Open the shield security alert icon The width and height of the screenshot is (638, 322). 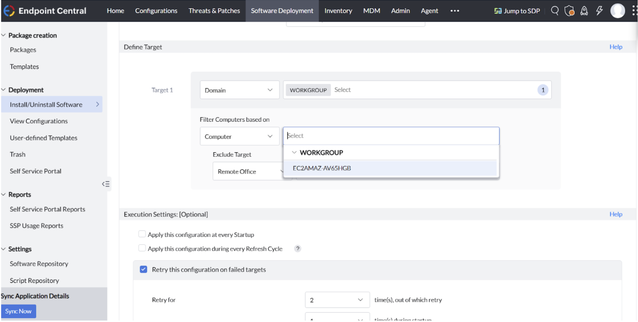click(569, 11)
